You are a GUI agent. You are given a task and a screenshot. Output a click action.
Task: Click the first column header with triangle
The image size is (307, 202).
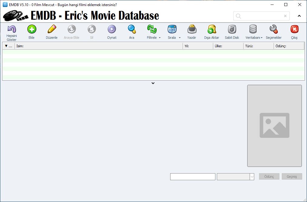[8, 46]
